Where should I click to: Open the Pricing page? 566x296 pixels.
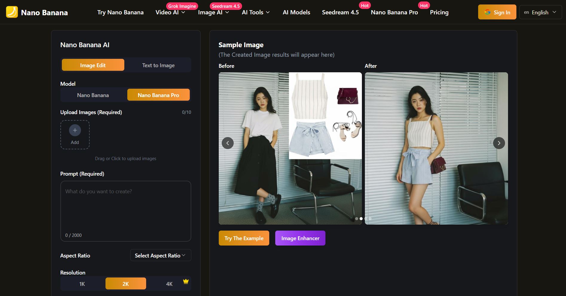click(439, 13)
